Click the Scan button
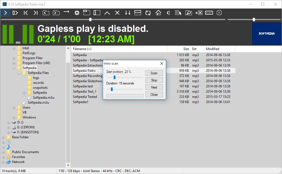The width and height of the screenshot is (282, 174). (x=154, y=73)
